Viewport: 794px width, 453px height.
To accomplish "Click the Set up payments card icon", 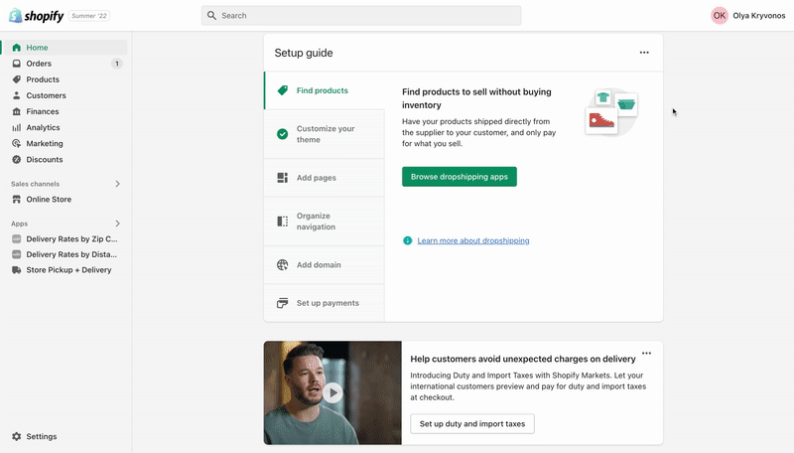I will 283,303.
